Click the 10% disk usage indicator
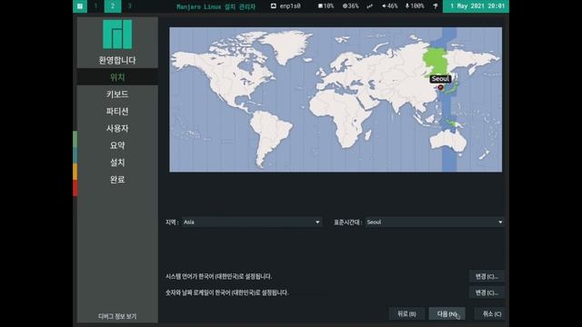 [x=326, y=6]
